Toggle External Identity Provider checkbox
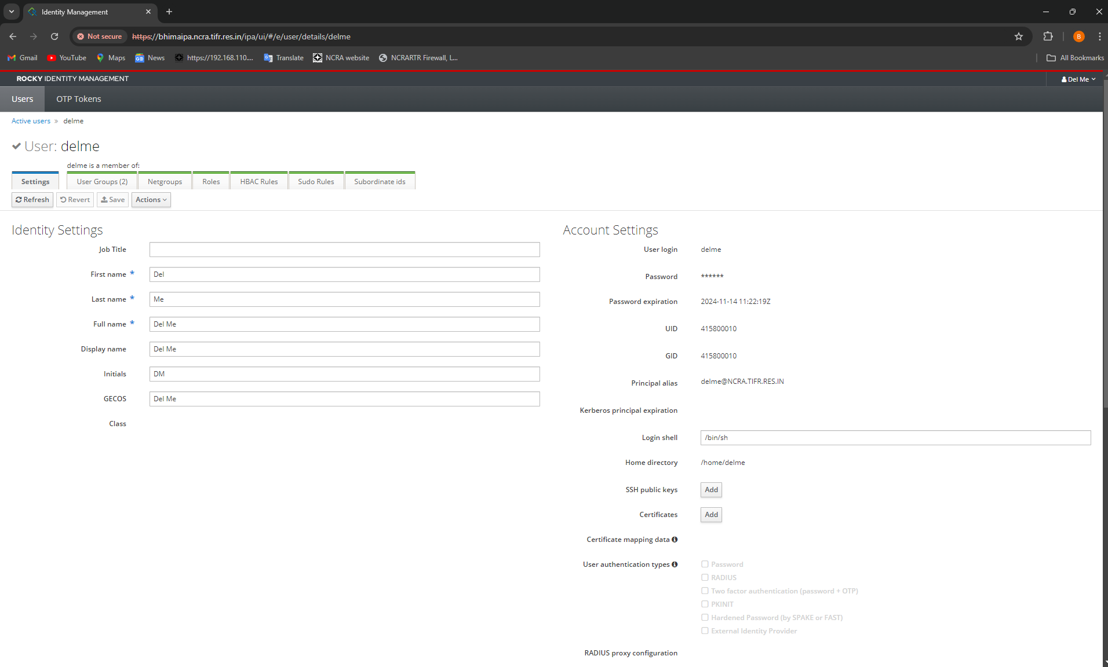This screenshot has height=667, width=1108. pyautogui.click(x=705, y=631)
